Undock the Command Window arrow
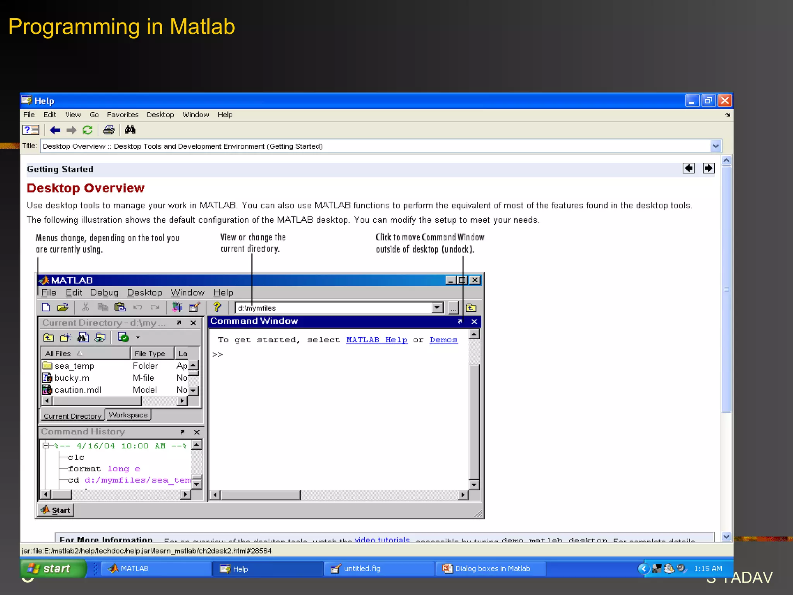Image resolution: width=793 pixels, height=595 pixels. [x=460, y=322]
